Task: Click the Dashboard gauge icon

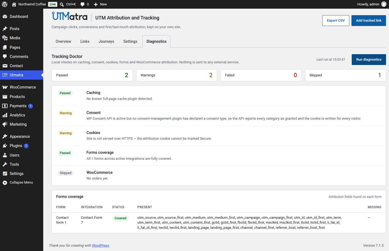Action: point(5,17)
